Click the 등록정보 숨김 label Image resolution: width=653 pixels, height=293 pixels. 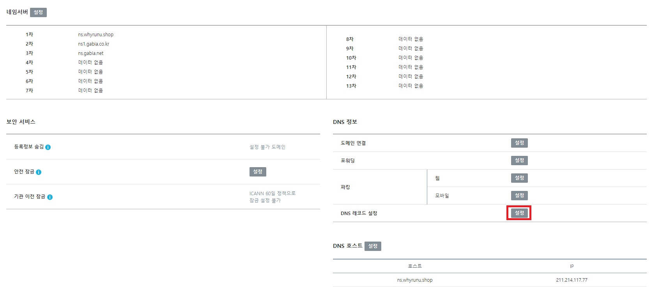(29, 146)
